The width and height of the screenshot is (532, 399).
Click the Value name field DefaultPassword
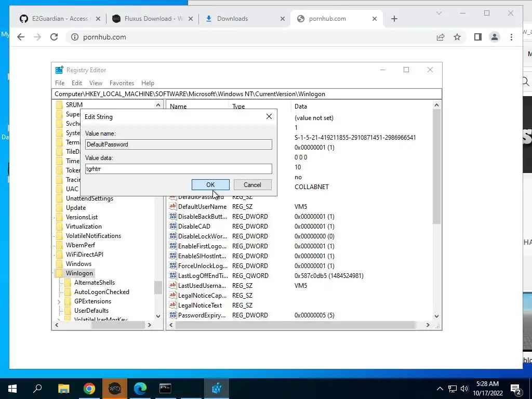tap(179, 144)
